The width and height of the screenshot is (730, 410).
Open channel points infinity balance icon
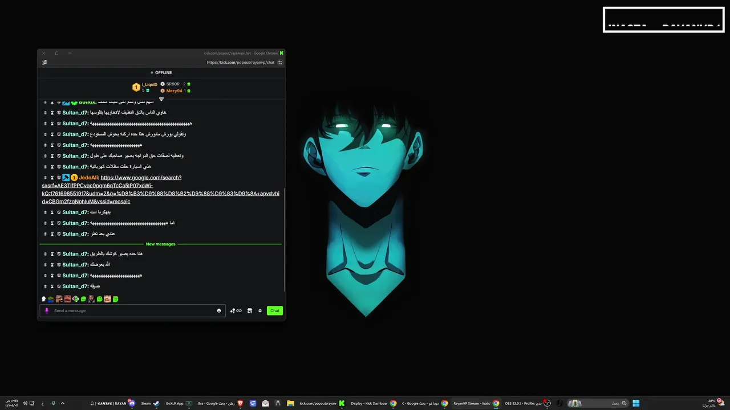(236, 311)
